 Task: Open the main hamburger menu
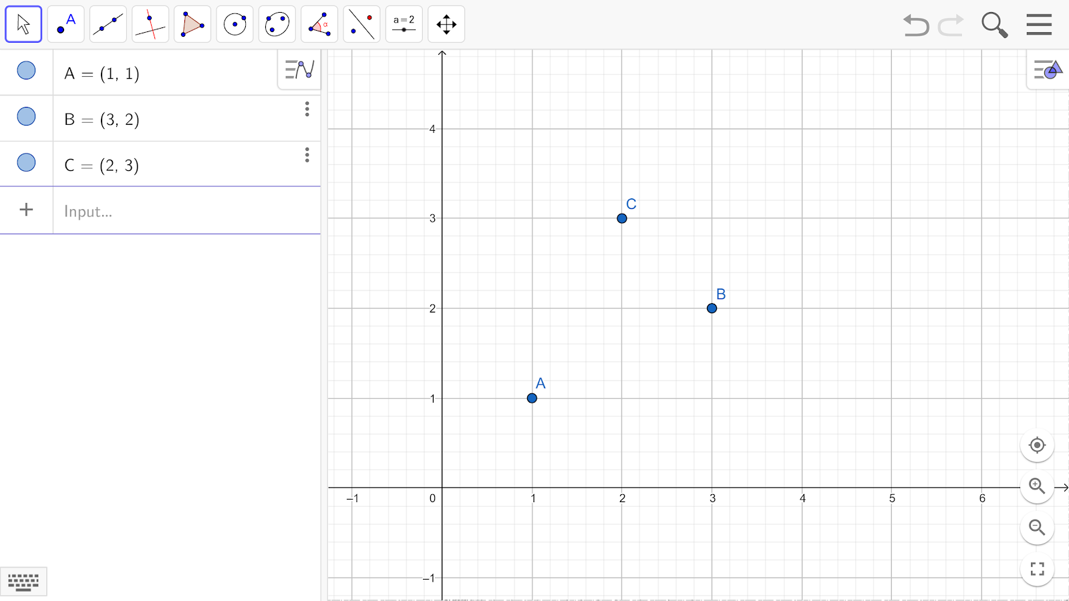[1039, 25]
